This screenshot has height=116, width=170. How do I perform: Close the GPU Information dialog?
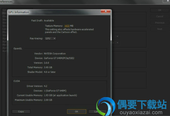(106, 11)
